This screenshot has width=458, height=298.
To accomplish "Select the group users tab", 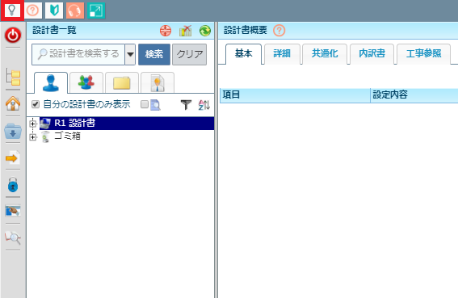I will point(86,82).
